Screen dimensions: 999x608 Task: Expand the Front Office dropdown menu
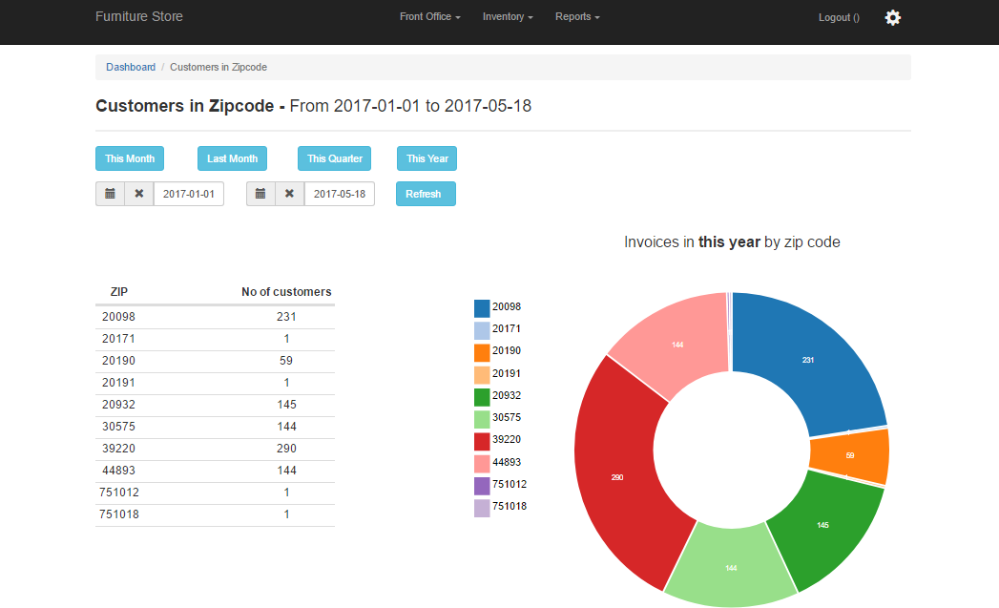coord(429,17)
